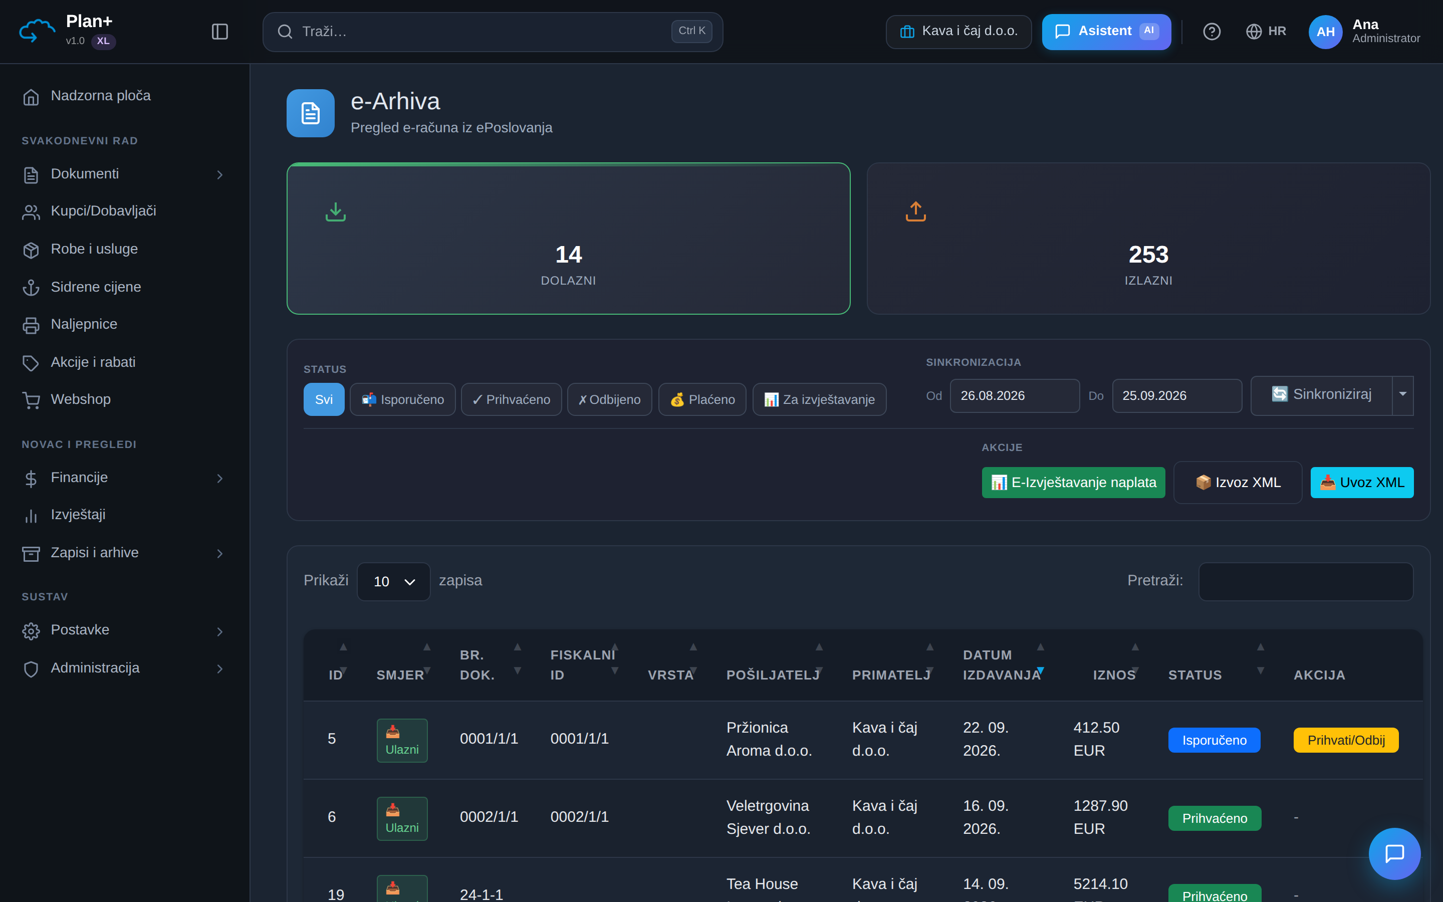
Task: Click the Plan+ cloud logo
Action: [x=37, y=31]
